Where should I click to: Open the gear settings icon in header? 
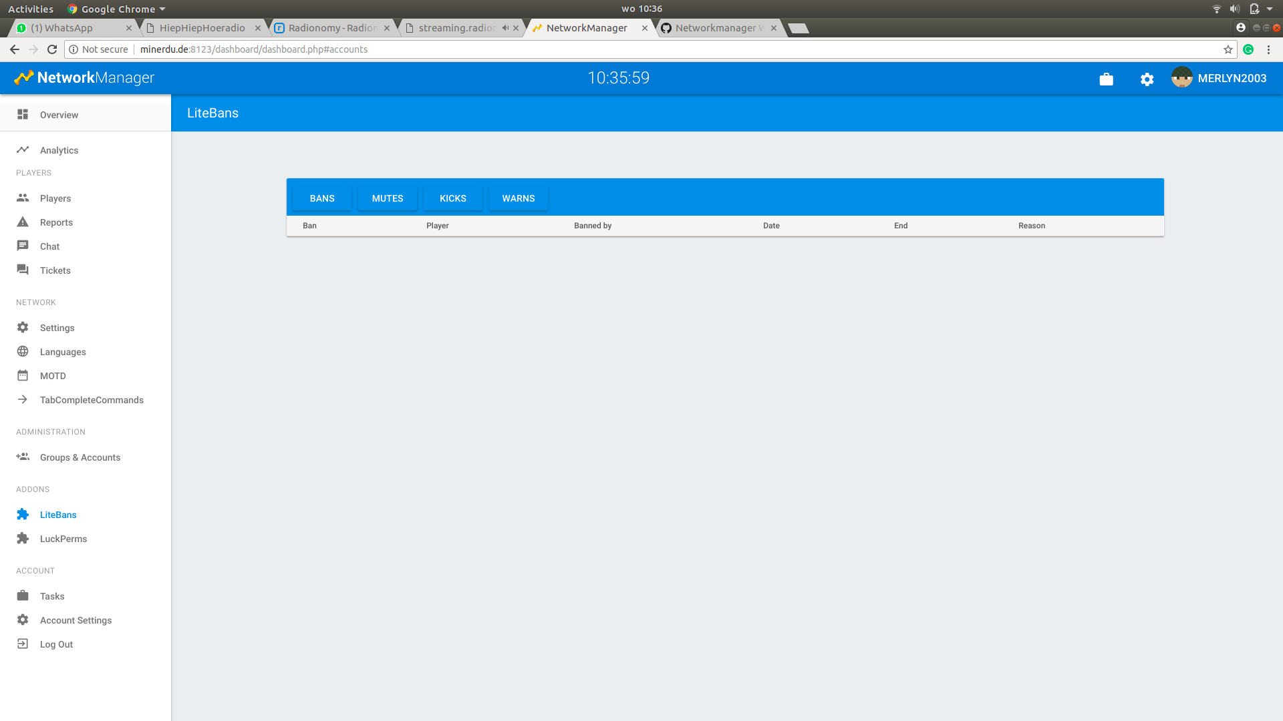1147,79
